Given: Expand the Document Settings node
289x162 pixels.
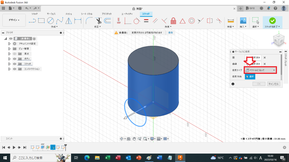Looking at the screenshot, I should coord(9,44).
